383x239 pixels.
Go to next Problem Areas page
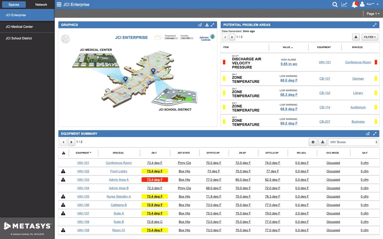point(232,37)
